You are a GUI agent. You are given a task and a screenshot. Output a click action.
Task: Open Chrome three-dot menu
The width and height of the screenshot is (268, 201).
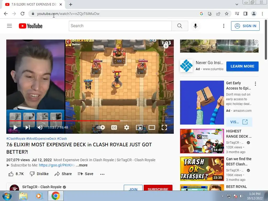(262, 14)
